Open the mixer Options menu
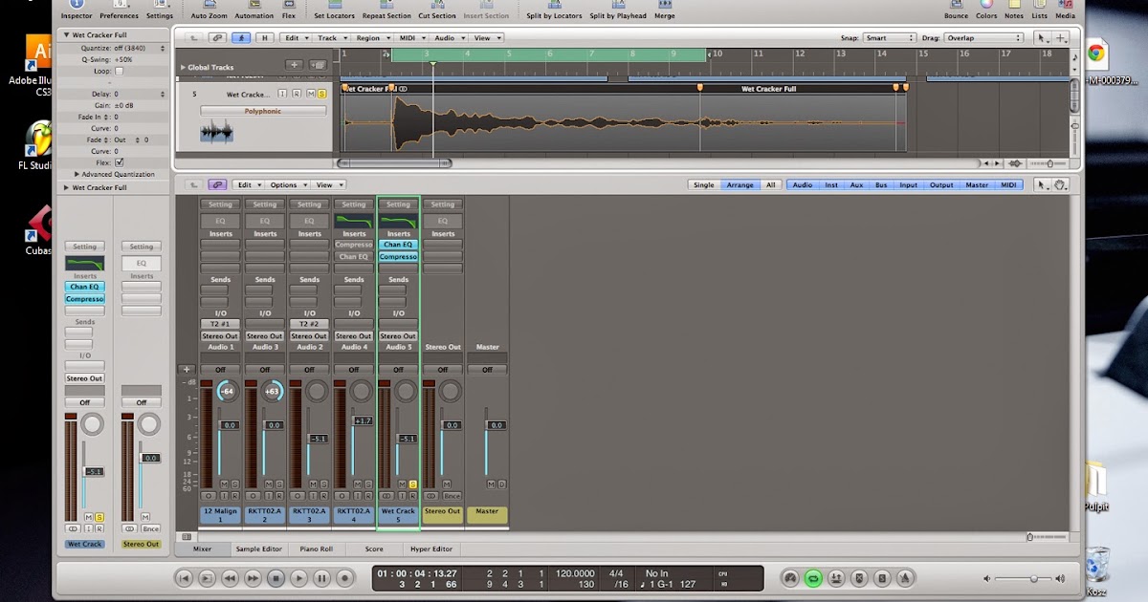The width and height of the screenshot is (1148, 602). point(287,185)
